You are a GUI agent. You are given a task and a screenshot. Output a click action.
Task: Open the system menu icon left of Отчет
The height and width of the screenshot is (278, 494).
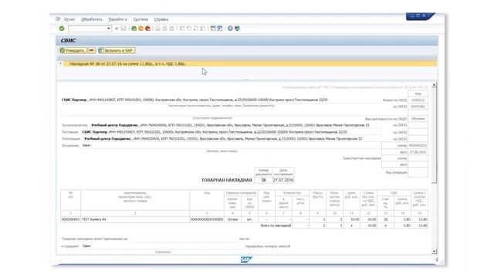coord(58,19)
